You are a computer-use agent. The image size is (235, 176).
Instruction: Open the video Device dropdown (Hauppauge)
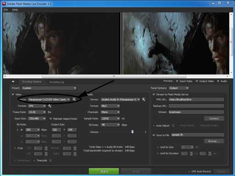coord(49,99)
